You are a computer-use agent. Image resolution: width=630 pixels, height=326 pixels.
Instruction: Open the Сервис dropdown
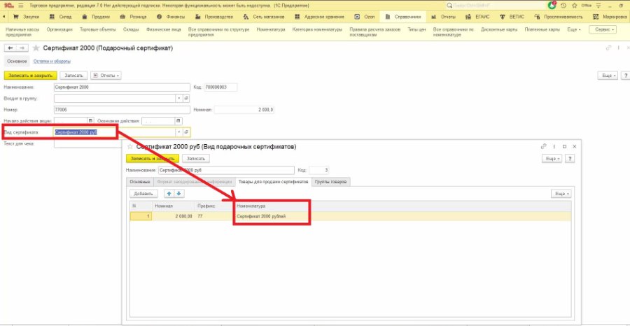[602, 29]
